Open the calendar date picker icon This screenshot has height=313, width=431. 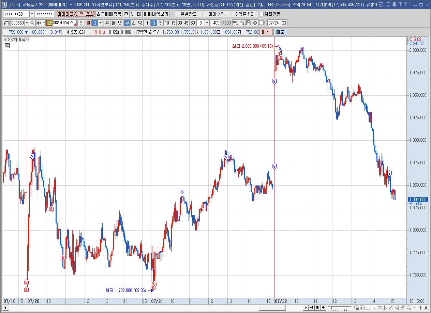click(x=284, y=23)
